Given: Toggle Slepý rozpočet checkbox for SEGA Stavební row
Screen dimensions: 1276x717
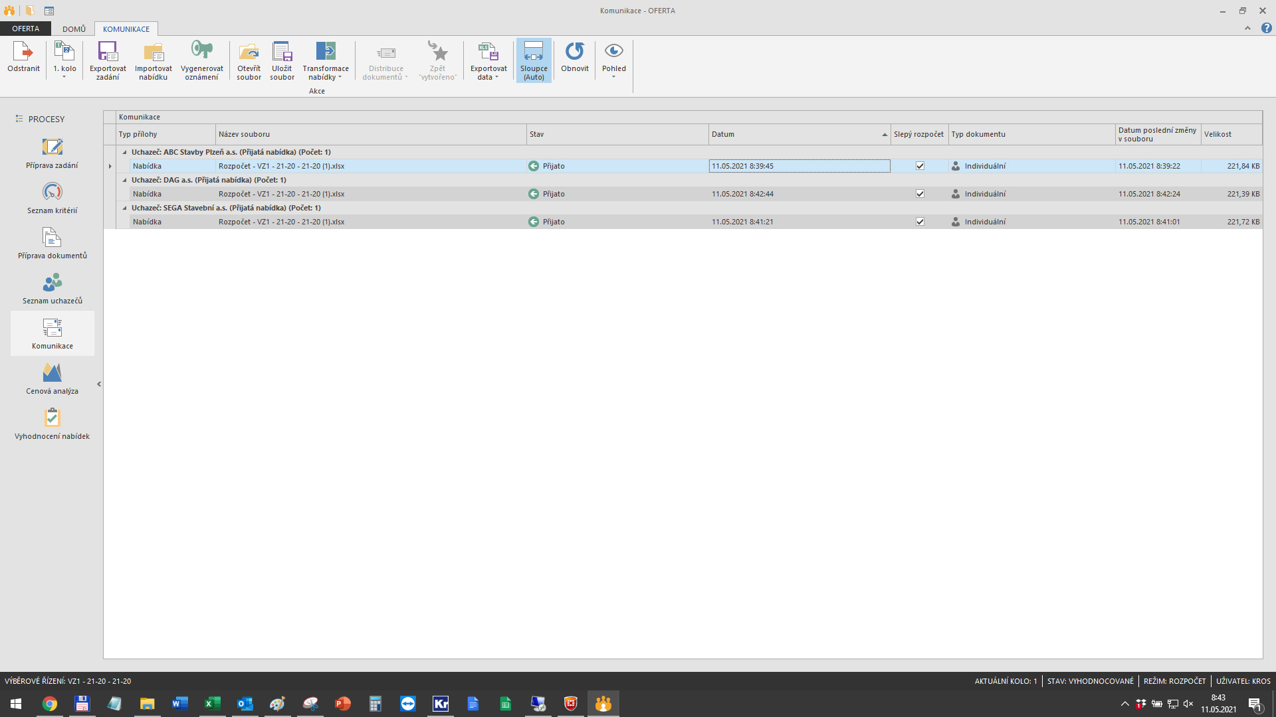Looking at the screenshot, I should [920, 222].
